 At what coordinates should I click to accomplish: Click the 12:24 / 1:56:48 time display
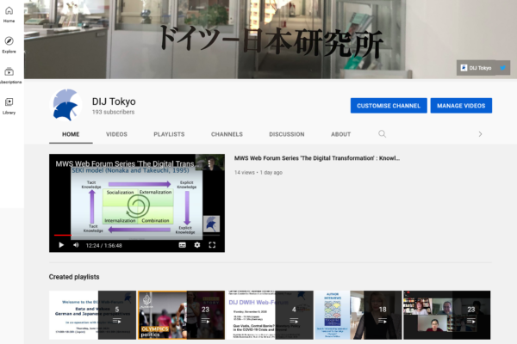(x=104, y=245)
